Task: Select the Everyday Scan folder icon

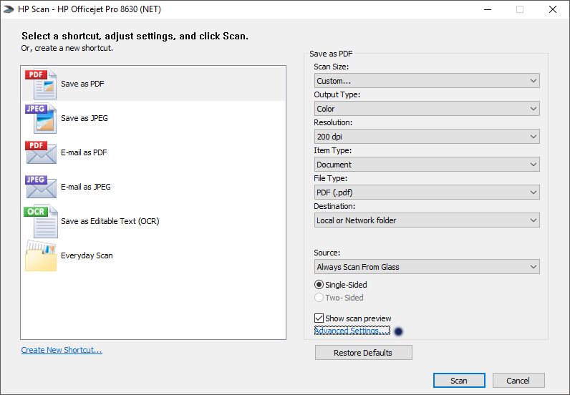Action: click(40, 255)
